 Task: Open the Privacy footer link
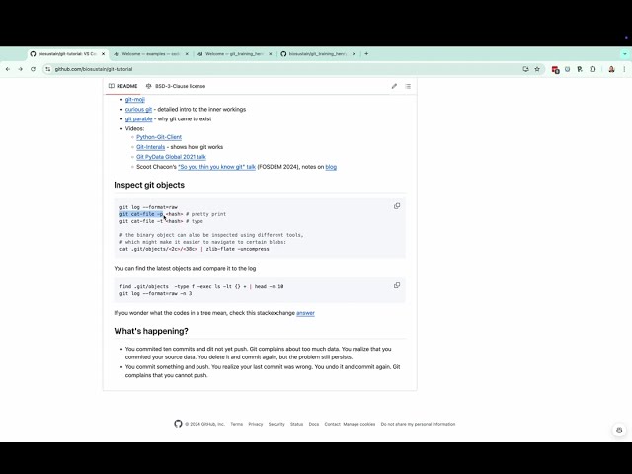click(256, 424)
